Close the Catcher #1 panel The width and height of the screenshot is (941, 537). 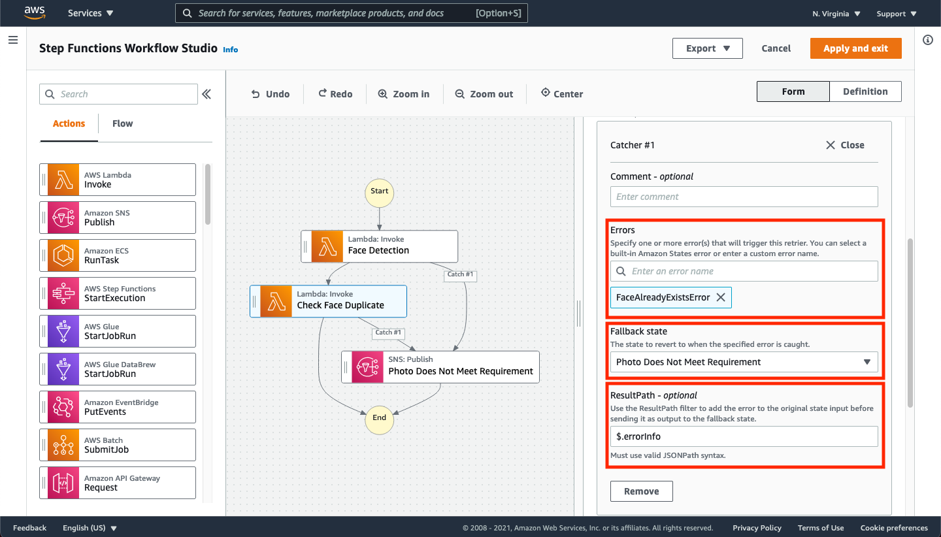click(x=845, y=145)
